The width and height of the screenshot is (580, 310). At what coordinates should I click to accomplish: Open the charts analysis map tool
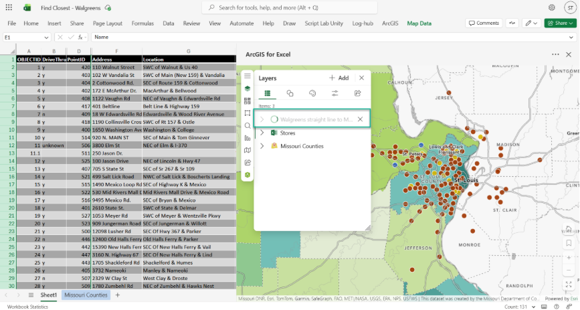click(248, 138)
